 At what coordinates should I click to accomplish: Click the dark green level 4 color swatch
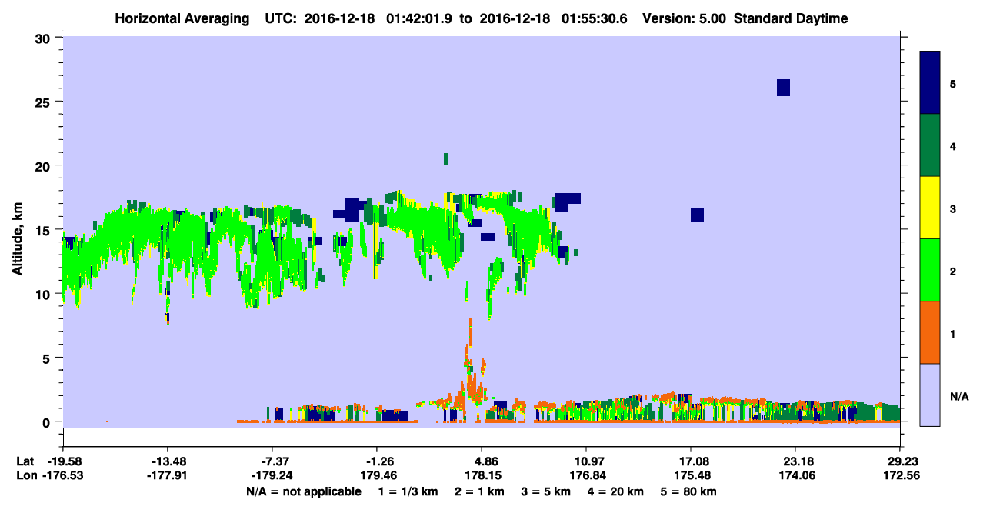coord(930,145)
